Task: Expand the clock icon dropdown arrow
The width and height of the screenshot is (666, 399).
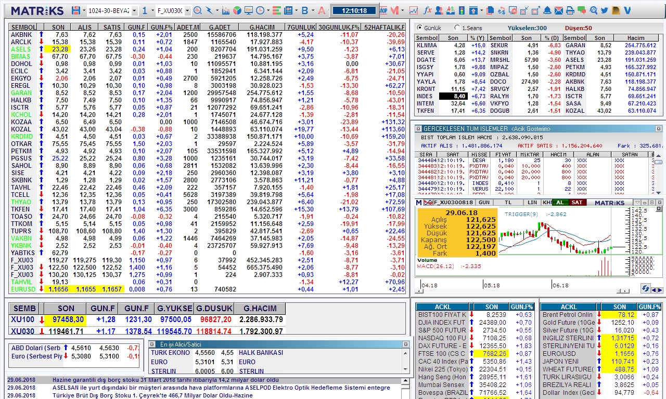Action: tap(268, 10)
